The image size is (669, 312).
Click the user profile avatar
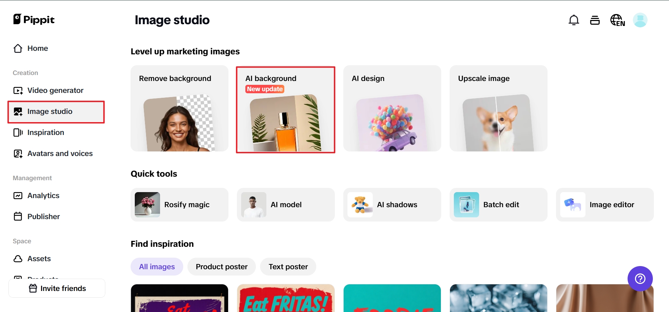pyautogui.click(x=640, y=20)
